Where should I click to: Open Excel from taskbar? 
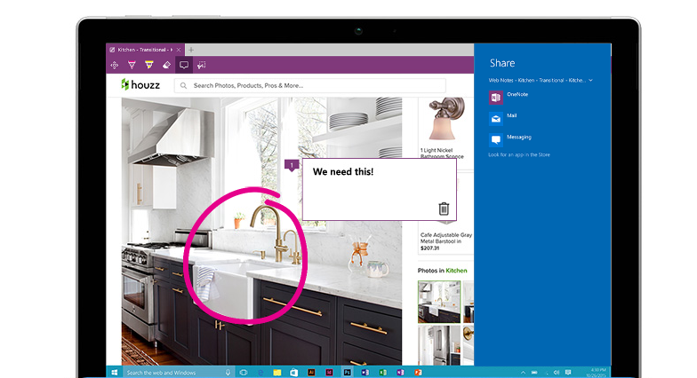click(x=382, y=373)
